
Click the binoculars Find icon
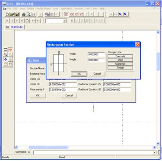pyautogui.click(x=34, y=14)
